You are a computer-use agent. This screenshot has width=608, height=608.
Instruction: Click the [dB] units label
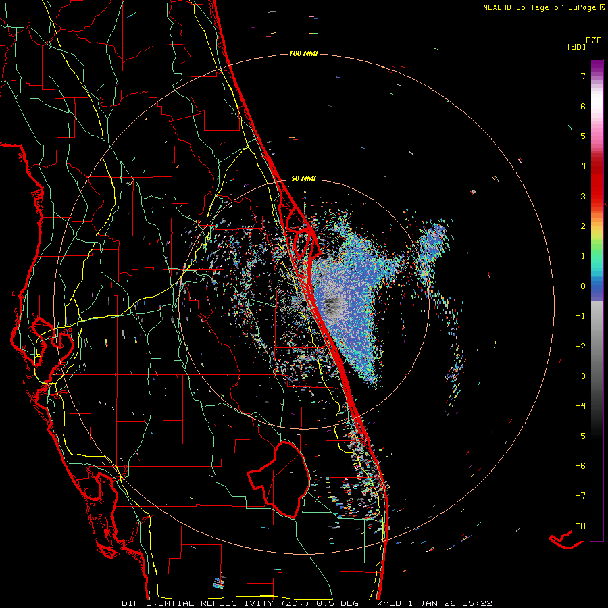point(576,47)
